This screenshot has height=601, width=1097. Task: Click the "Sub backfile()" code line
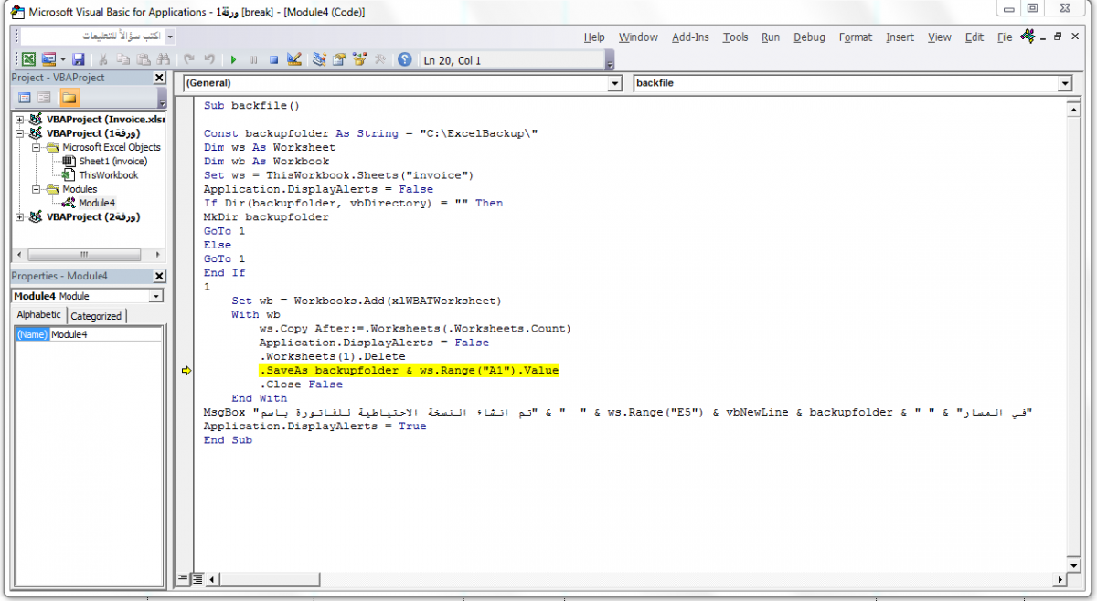click(x=251, y=106)
